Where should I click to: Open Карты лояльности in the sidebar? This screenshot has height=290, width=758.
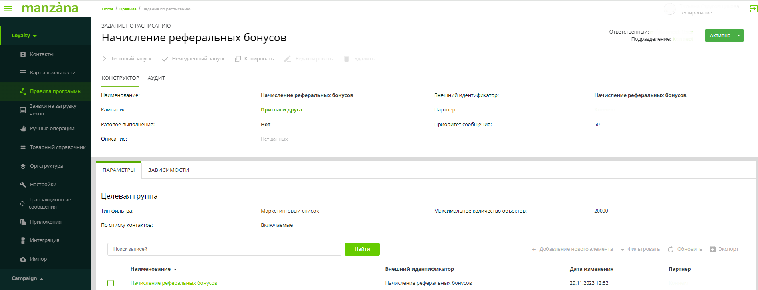point(52,73)
